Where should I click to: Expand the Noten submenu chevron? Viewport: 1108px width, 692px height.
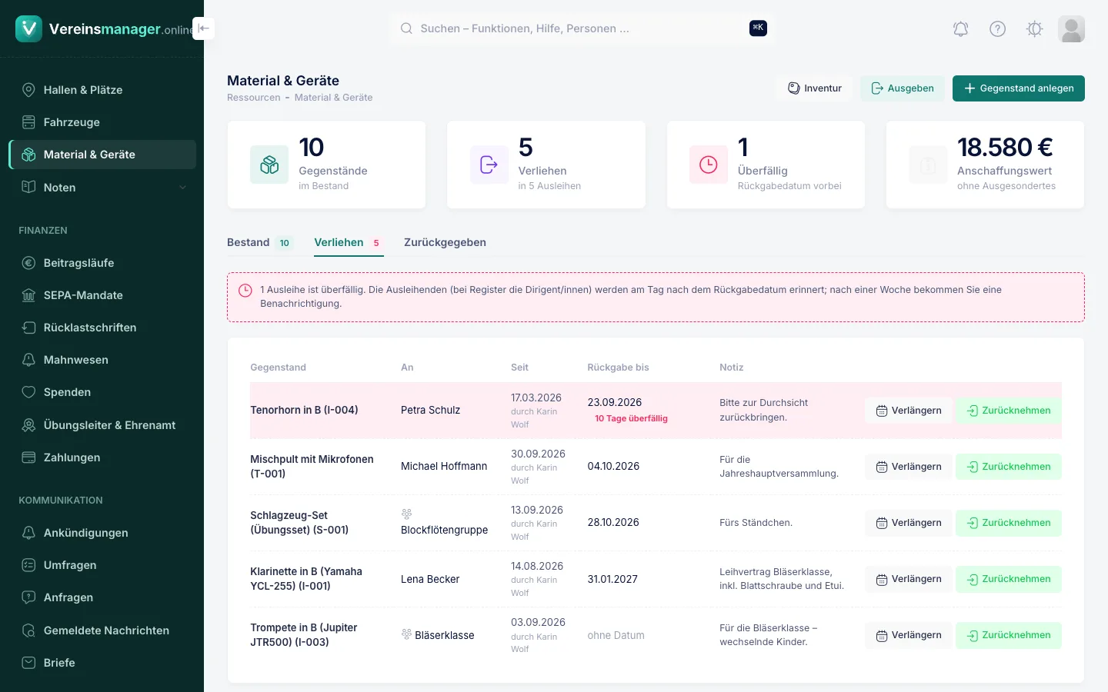click(x=183, y=188)
